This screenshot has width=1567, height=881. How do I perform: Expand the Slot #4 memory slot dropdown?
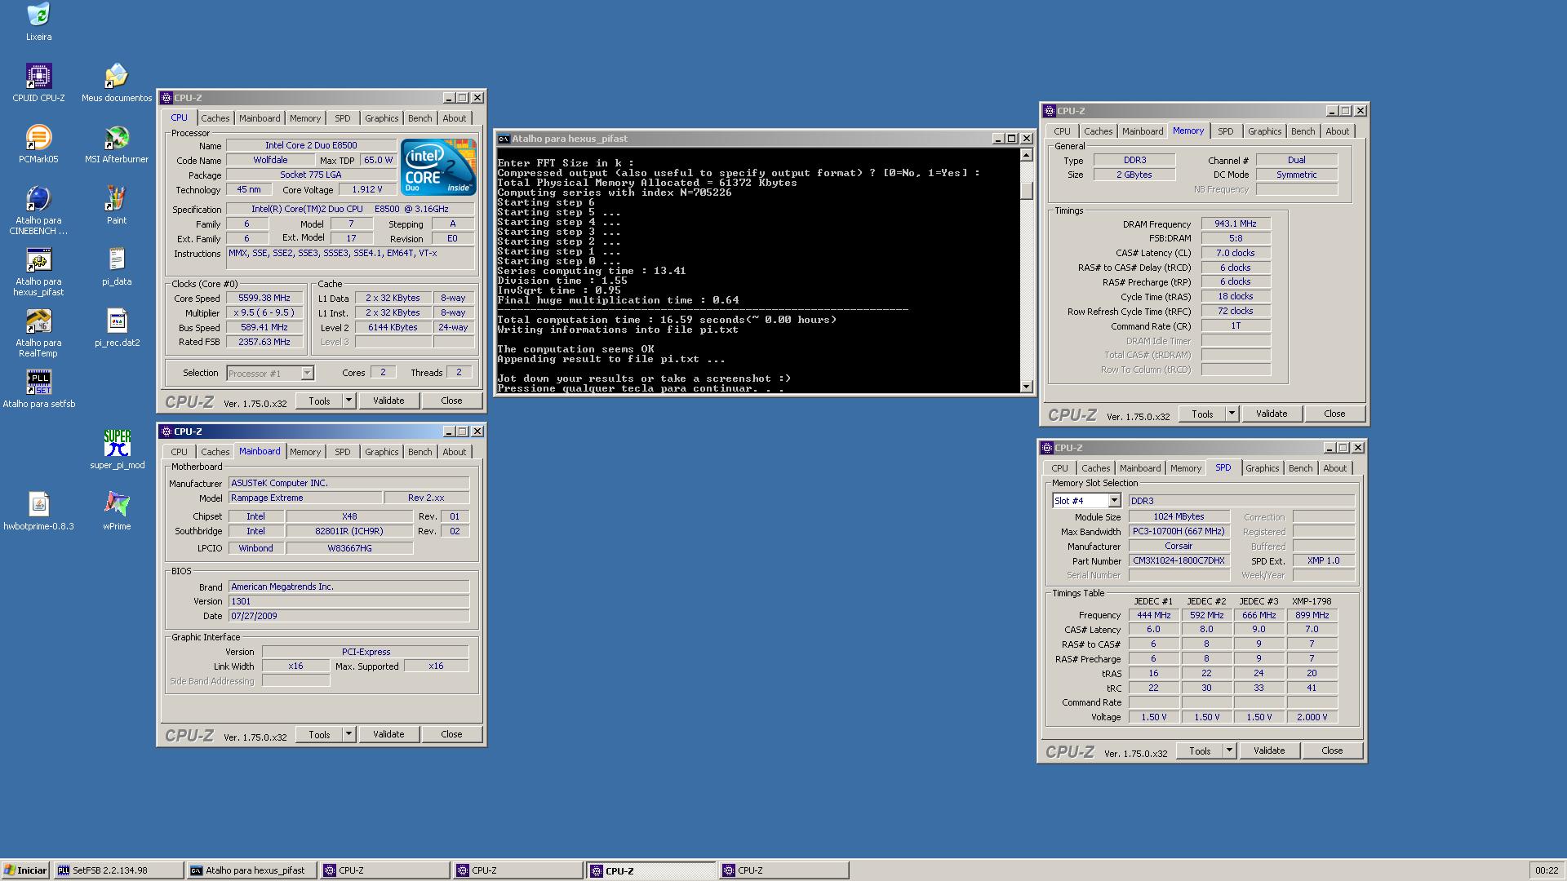tap(1114, 501)
